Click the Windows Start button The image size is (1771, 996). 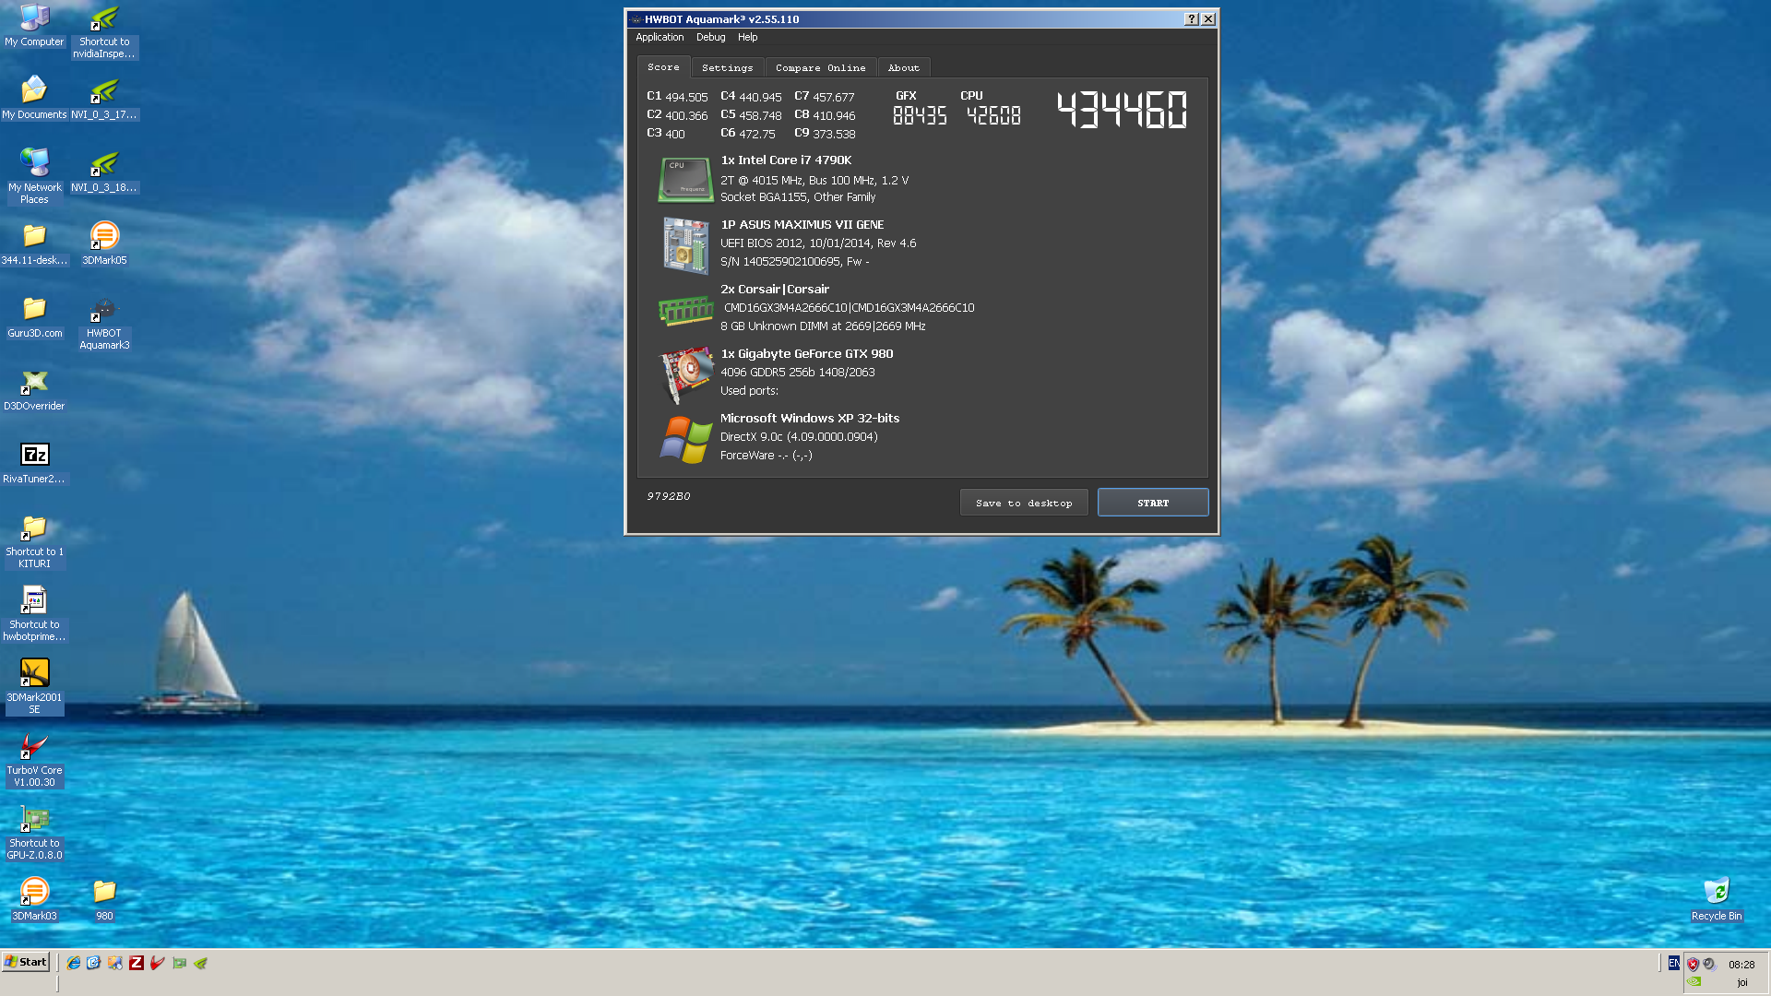point(26,962)
